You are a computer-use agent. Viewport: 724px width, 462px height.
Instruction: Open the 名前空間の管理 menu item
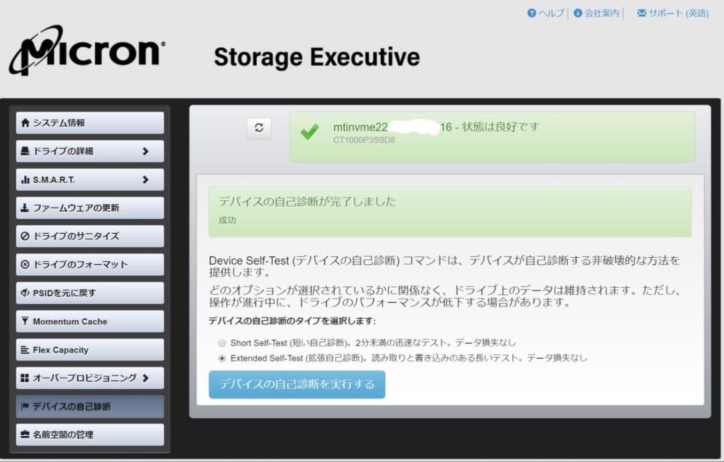[x=90, y=435]
